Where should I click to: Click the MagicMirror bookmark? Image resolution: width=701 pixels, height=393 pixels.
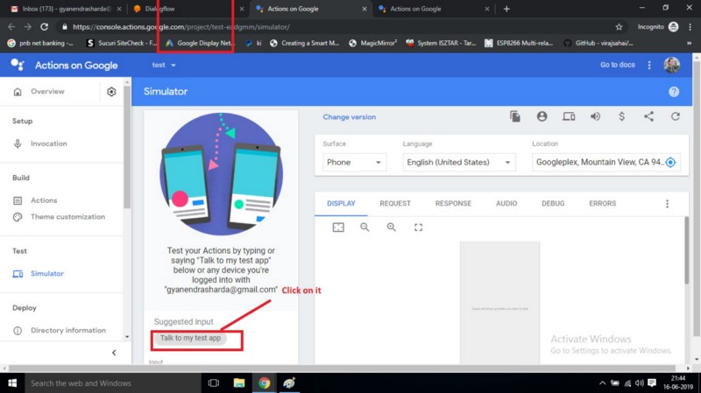pos(373,43)
